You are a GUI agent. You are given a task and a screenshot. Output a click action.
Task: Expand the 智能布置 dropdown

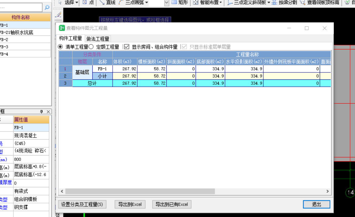pos(220,2)
